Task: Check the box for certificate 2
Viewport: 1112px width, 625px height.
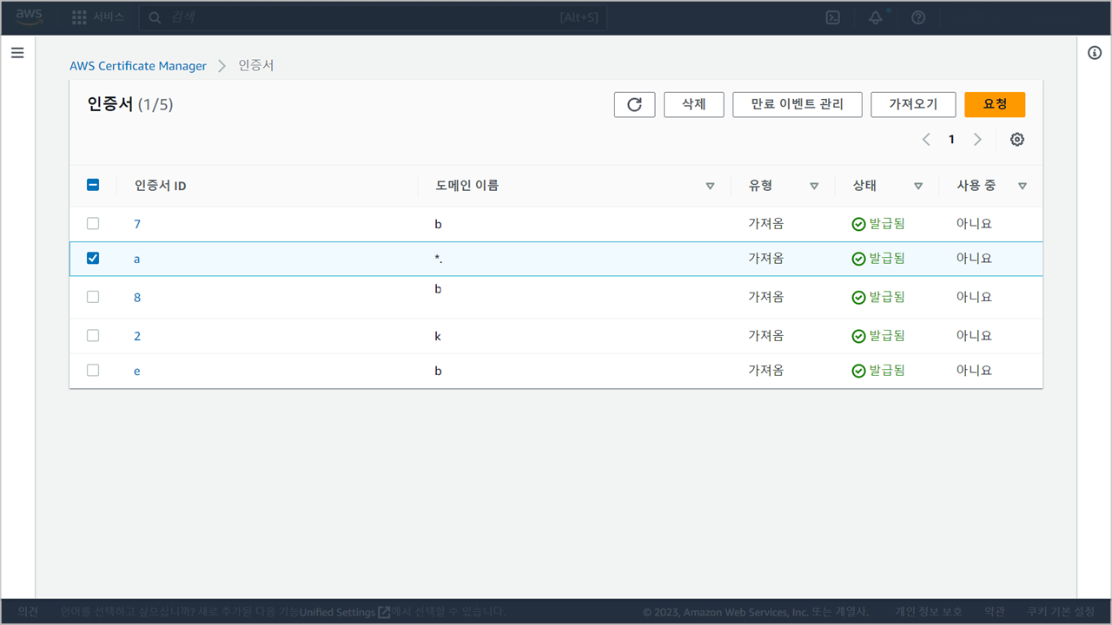Action: [x=93, y=335]
